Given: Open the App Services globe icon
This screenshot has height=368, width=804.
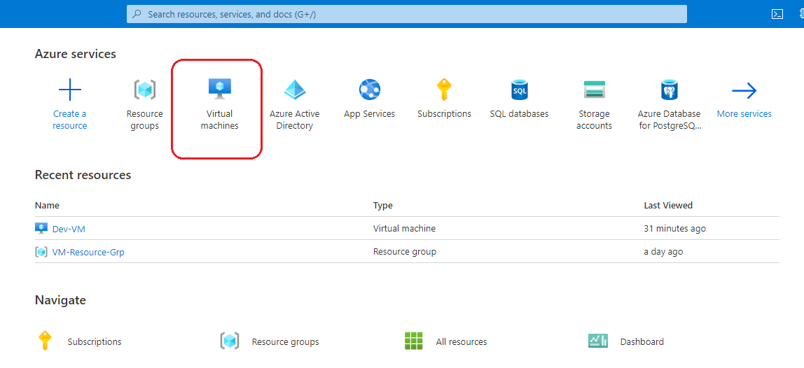Looking at the screenshot, I should pos(369,90).
